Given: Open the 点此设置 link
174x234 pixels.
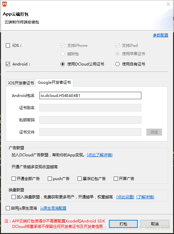Looking at the screenshot, I should pos(125,197).
